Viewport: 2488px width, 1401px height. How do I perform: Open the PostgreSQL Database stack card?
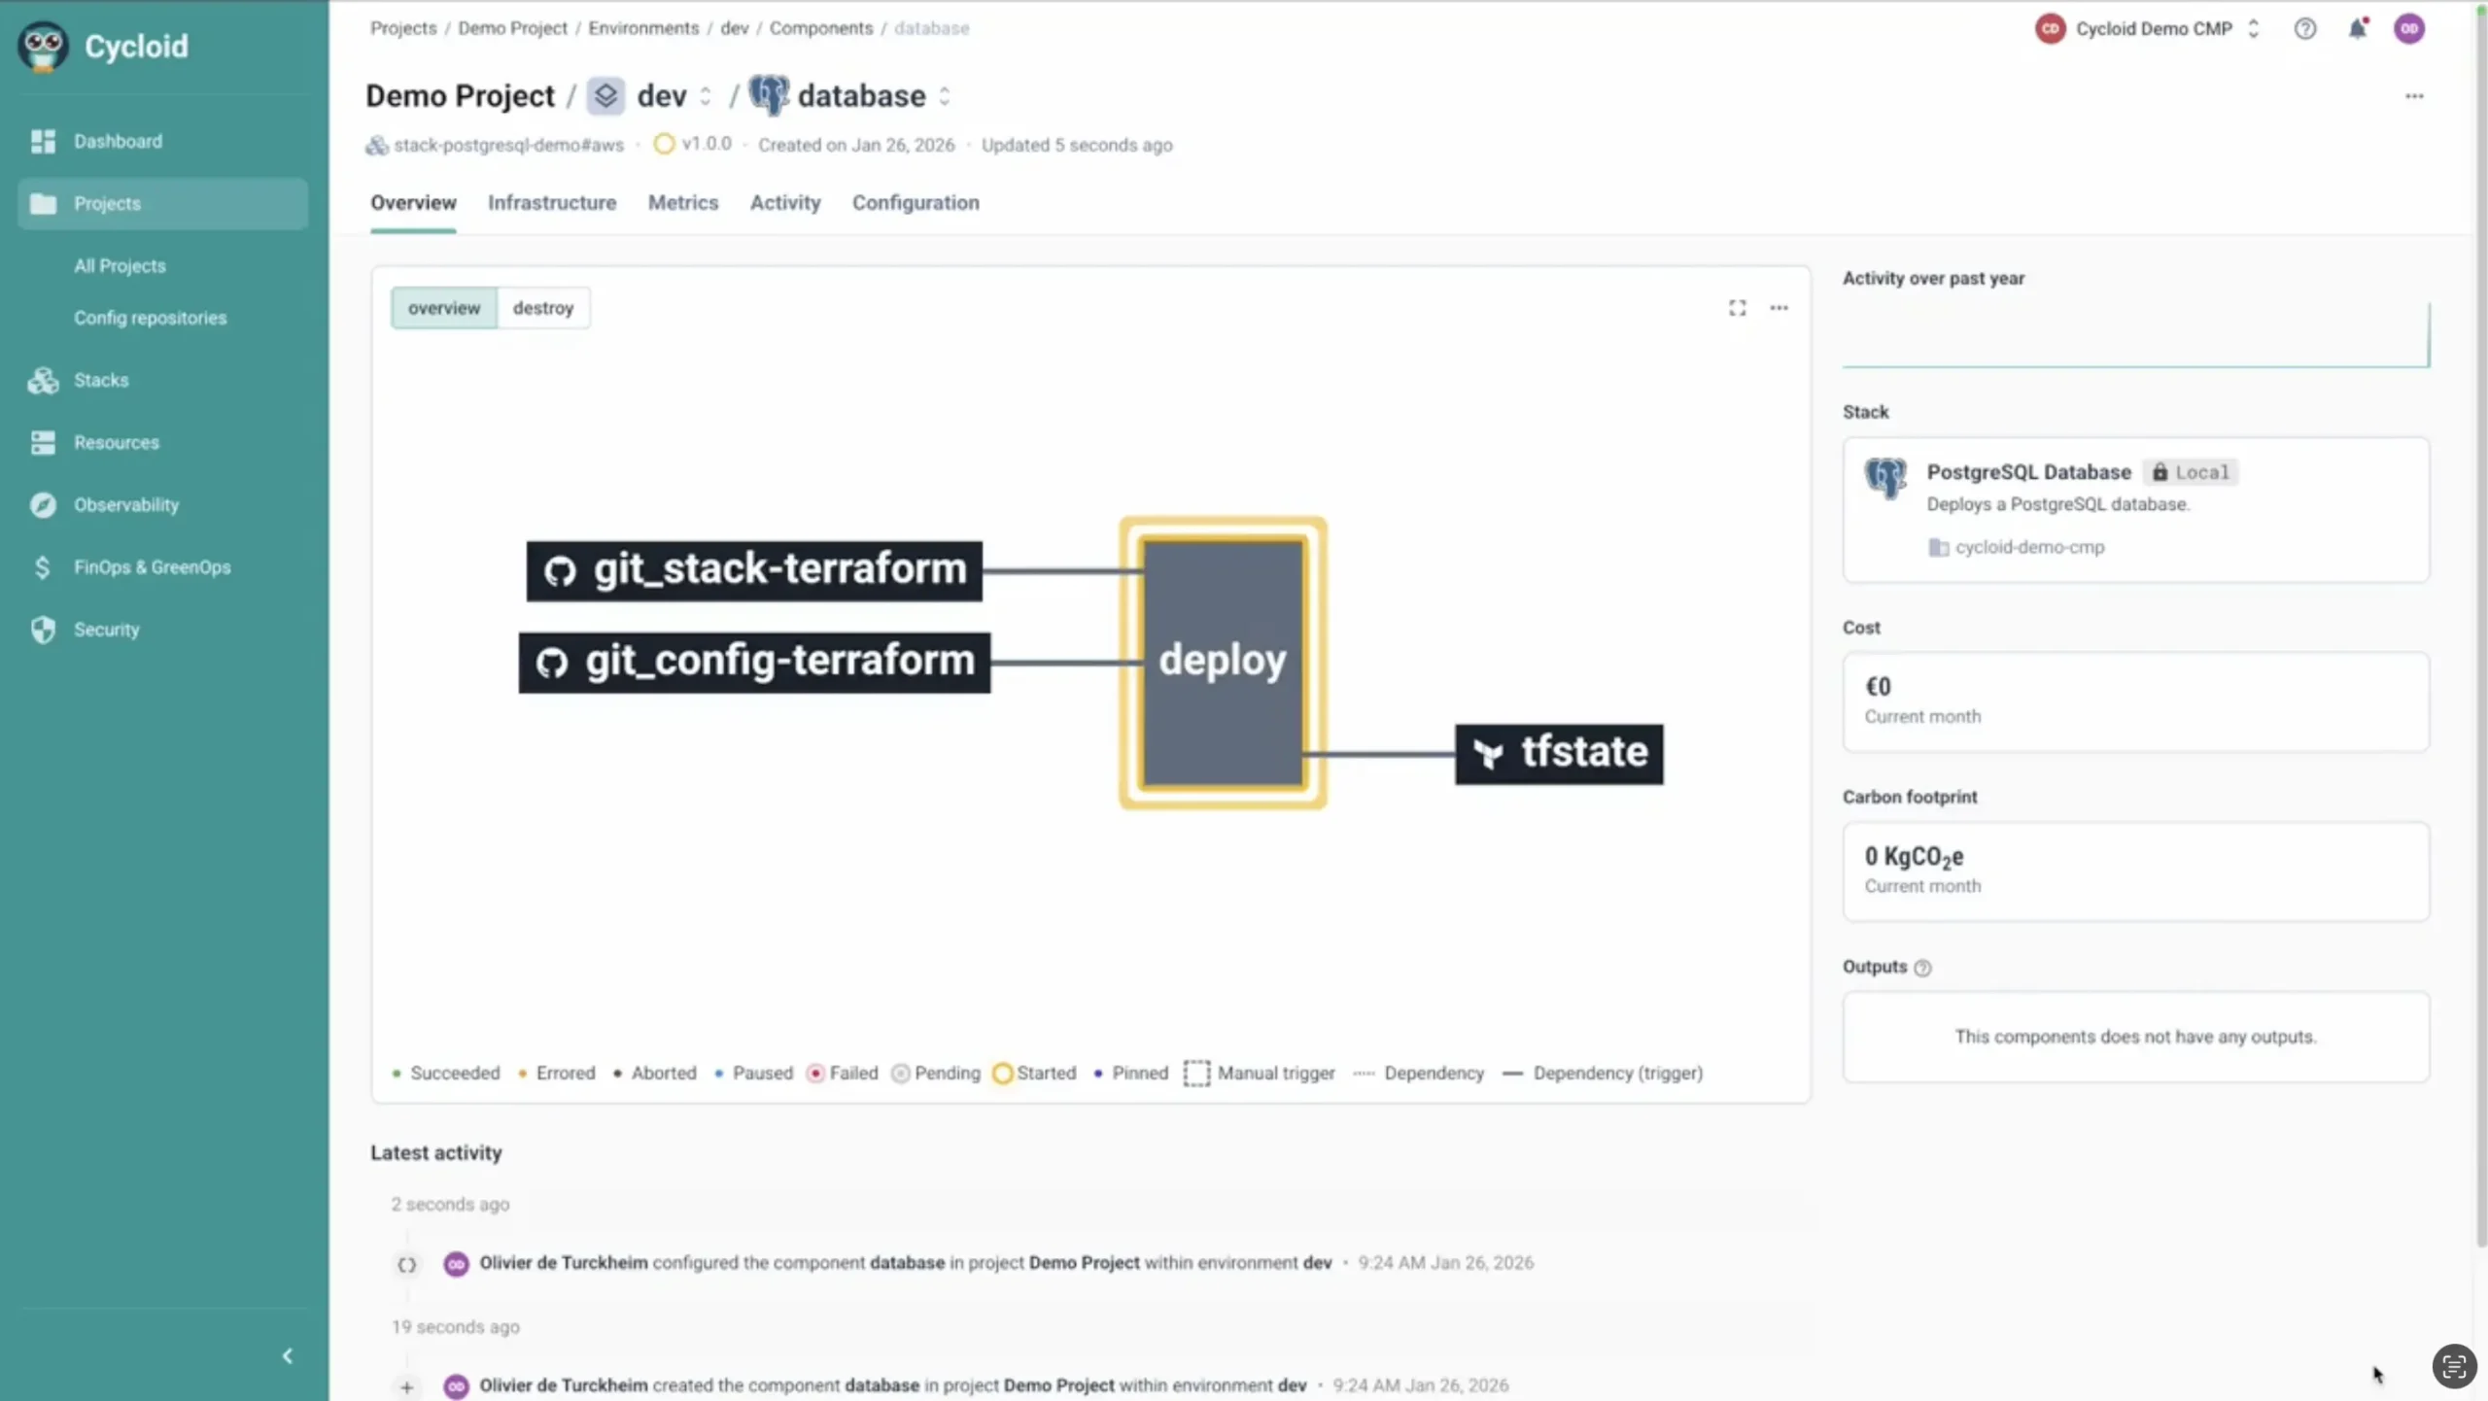point(2136,510)
